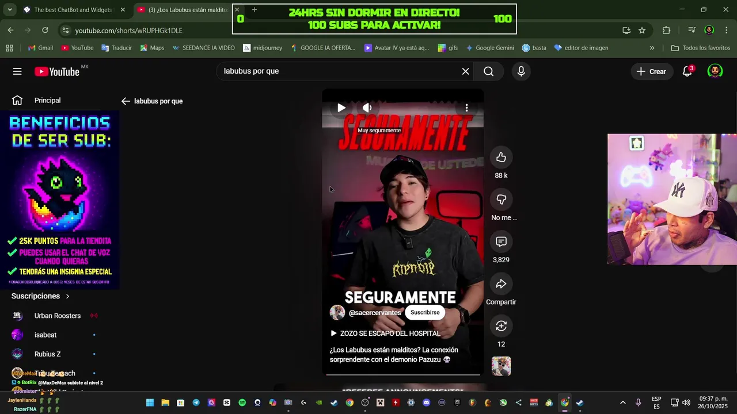Open the apps grid in bookmarks bar
This screenshot has height=414, width=737.
click(x=9, y=48)
